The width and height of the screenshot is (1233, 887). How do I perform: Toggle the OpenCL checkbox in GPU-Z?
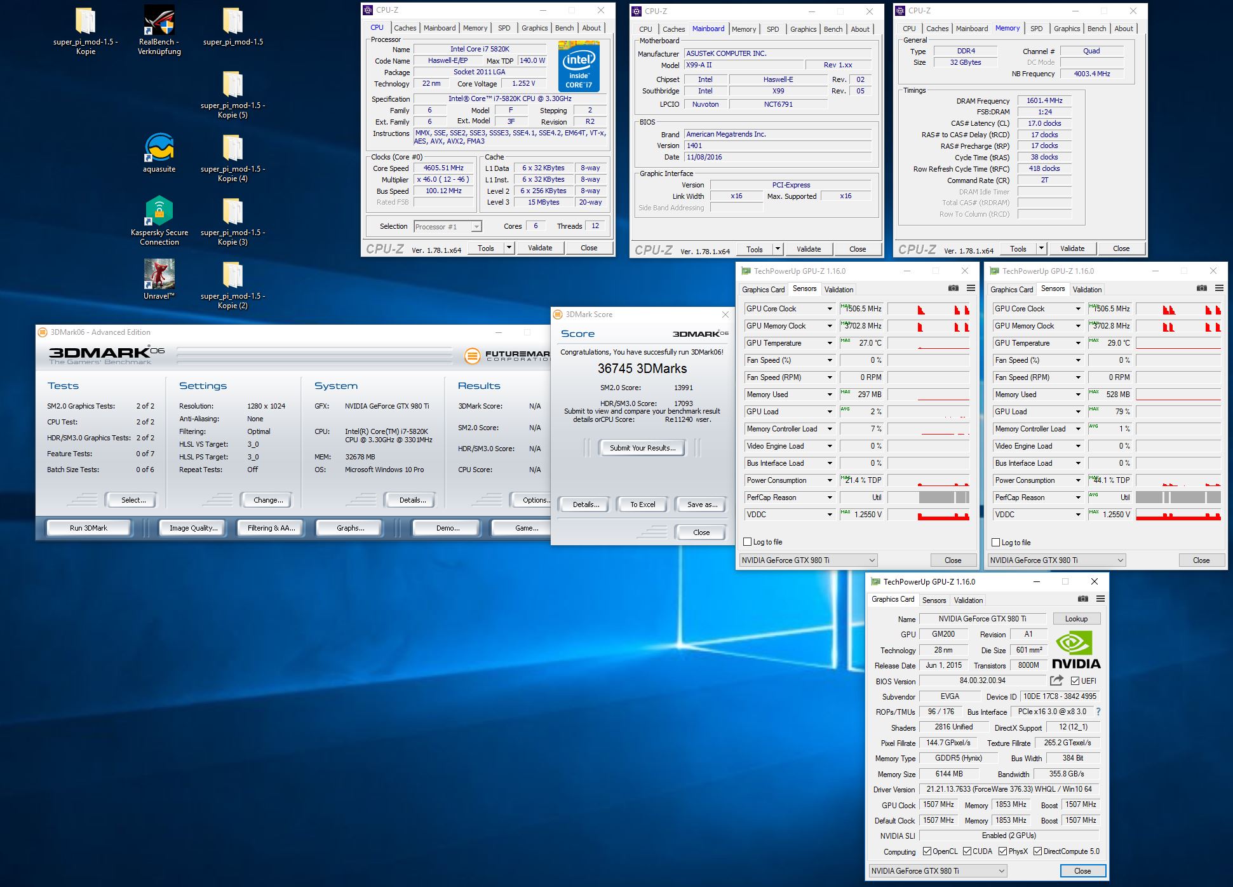(927, 851)
